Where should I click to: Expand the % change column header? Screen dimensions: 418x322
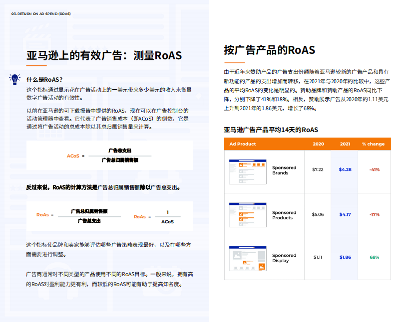[374, 144]
